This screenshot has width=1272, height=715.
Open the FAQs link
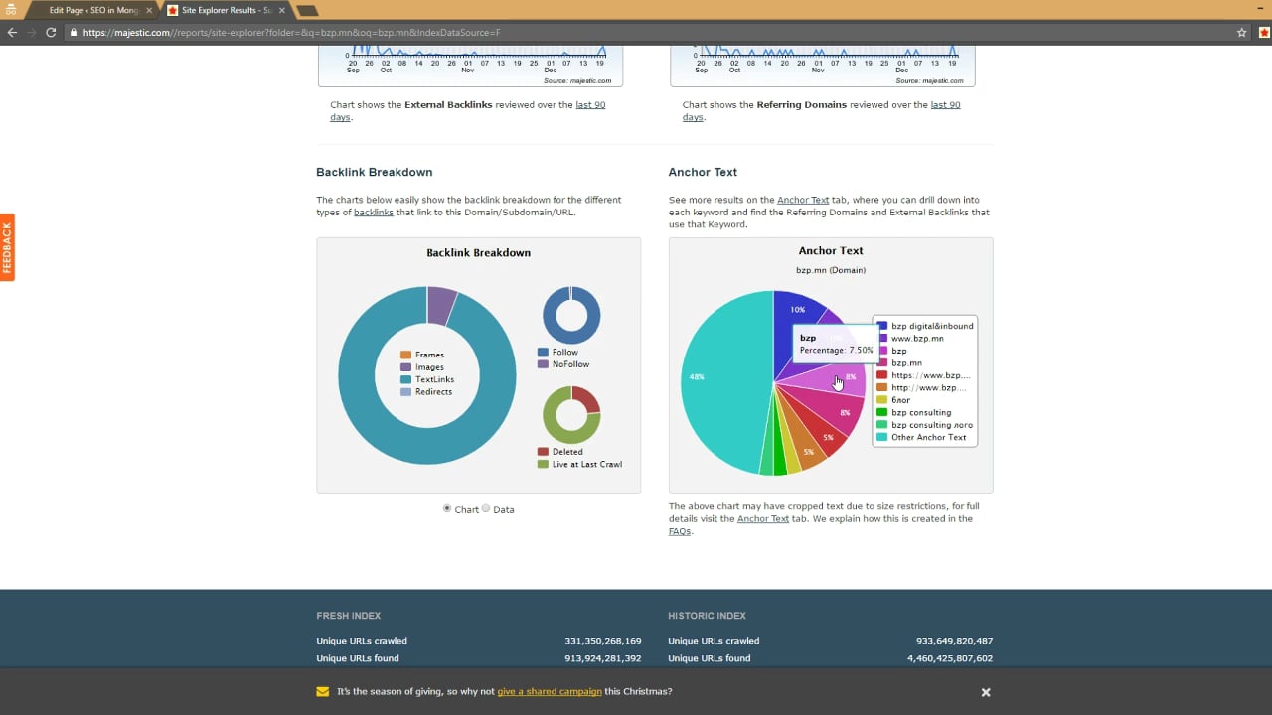click(x=679, y=531)
